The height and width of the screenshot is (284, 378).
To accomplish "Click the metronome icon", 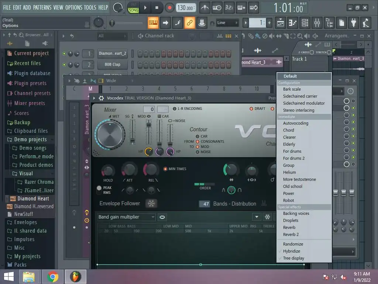I will pos(205,8).
